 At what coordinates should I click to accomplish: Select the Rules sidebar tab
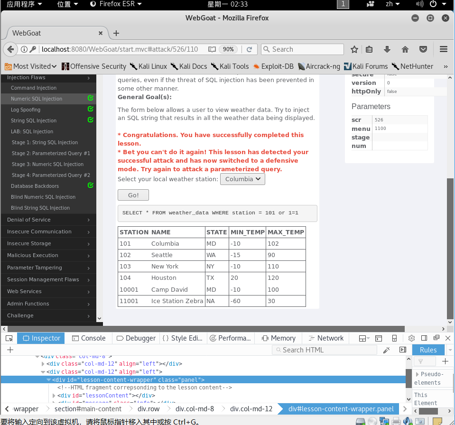[428, 350]
